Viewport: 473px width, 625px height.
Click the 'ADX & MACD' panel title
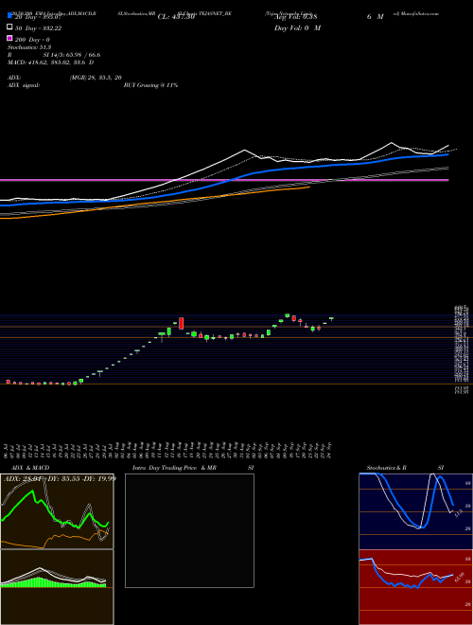point(30,468)
